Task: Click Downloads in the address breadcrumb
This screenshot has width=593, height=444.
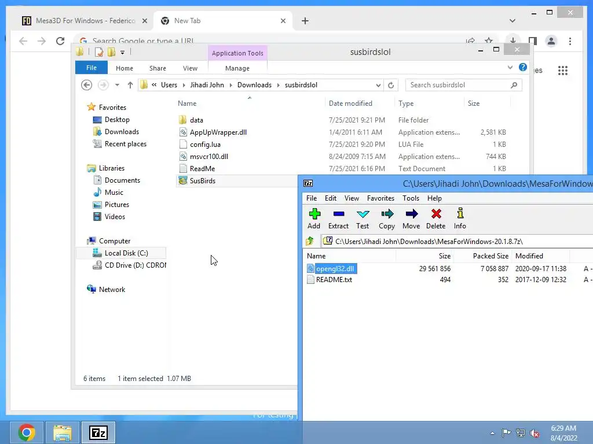Action: point(255,85)
